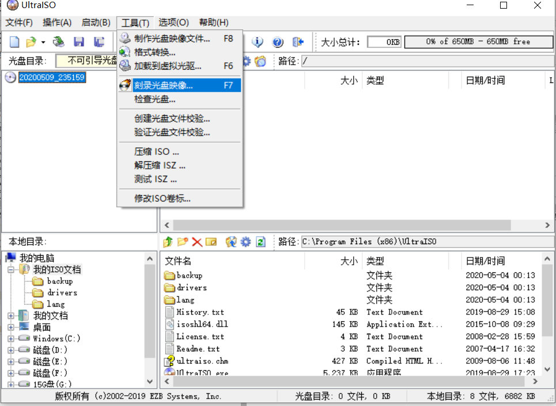Click the local path field C:\Program Files (x86)\UltraISO

tap(427, 242)
